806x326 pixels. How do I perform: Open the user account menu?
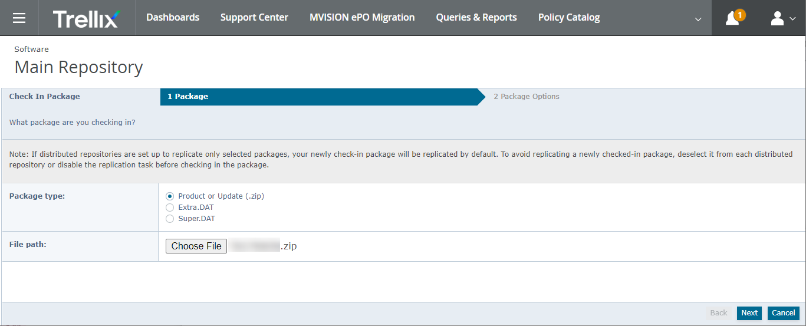(777, 18)
